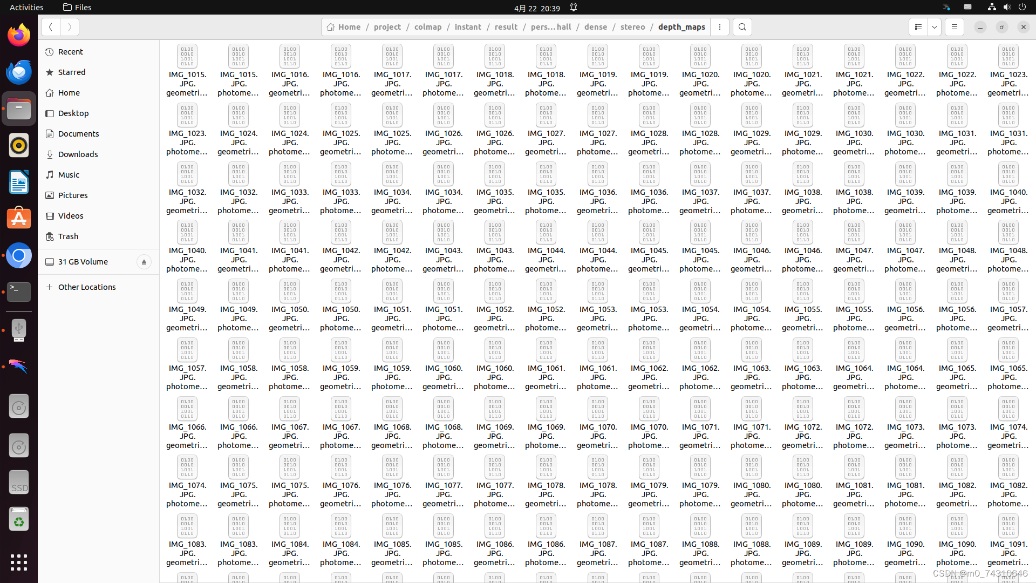1036x583 pixels.
Task: Open Chromium browser from the dock
Action: 19,255
